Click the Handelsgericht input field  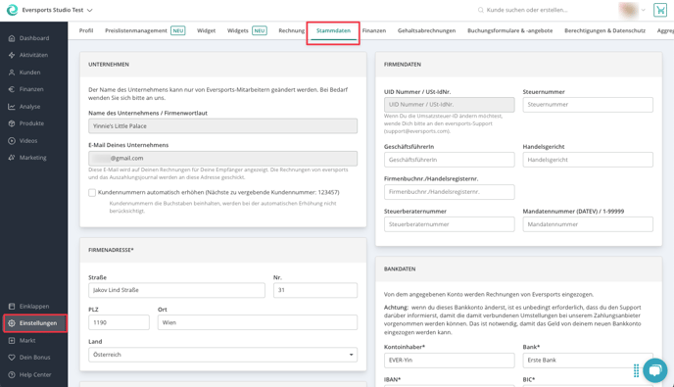pos(588,160)
